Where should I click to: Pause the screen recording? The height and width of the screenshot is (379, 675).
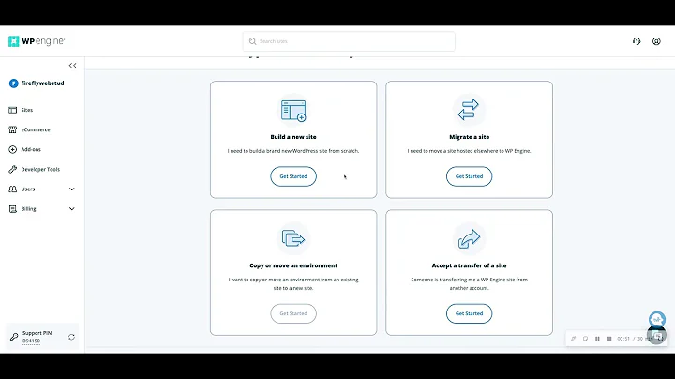[597, 339]
